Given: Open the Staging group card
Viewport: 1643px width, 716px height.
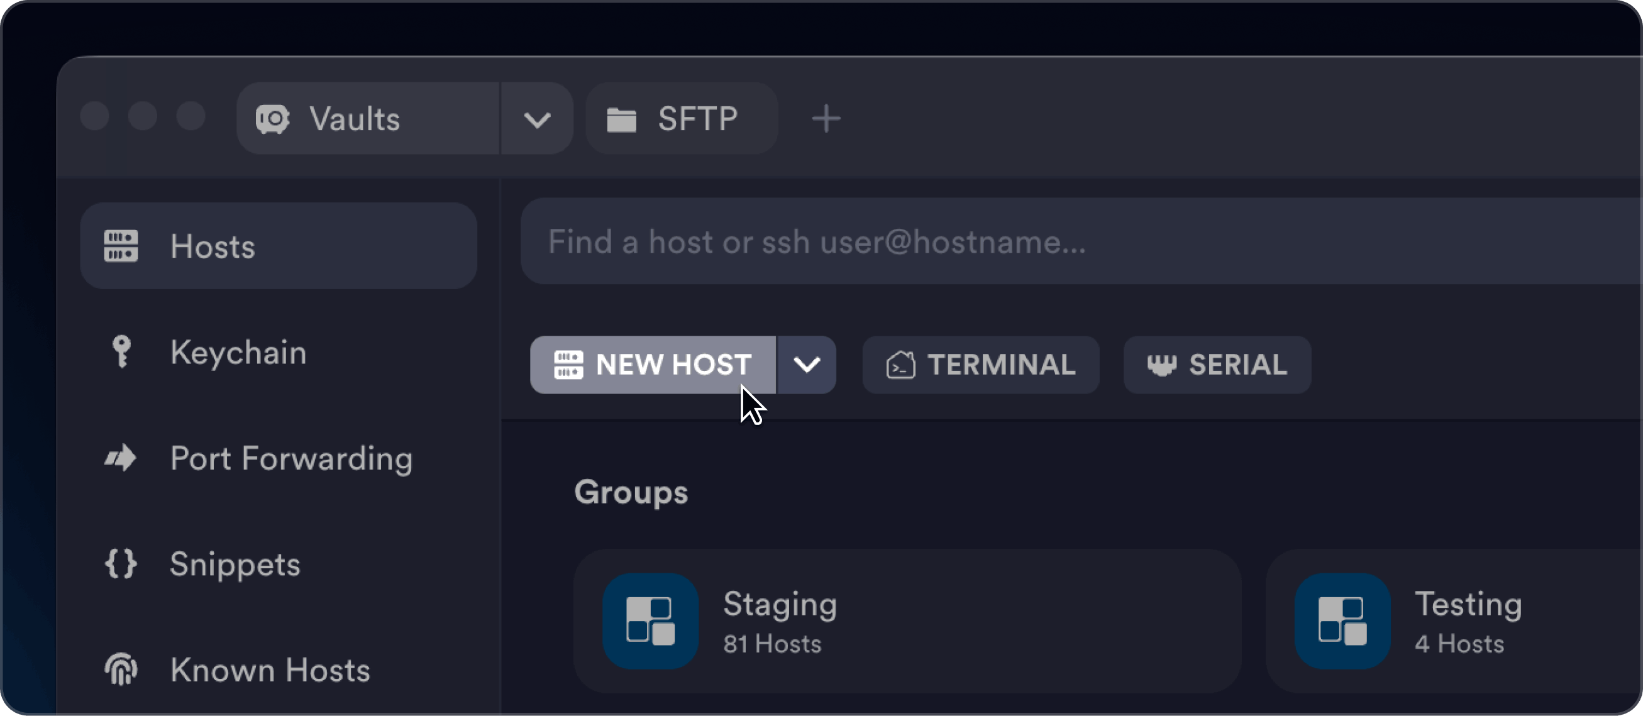Looking at the screenshot, I should click(x=907, y=621).
